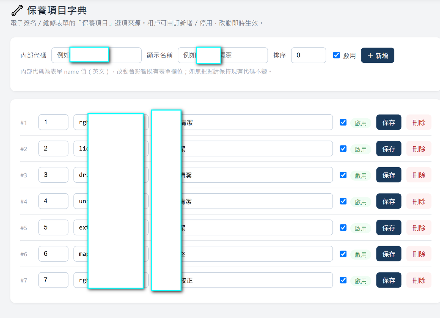
Task: Click the 顯示名稱 display name field
Action: pyautogui.click(x=223, y=55)
